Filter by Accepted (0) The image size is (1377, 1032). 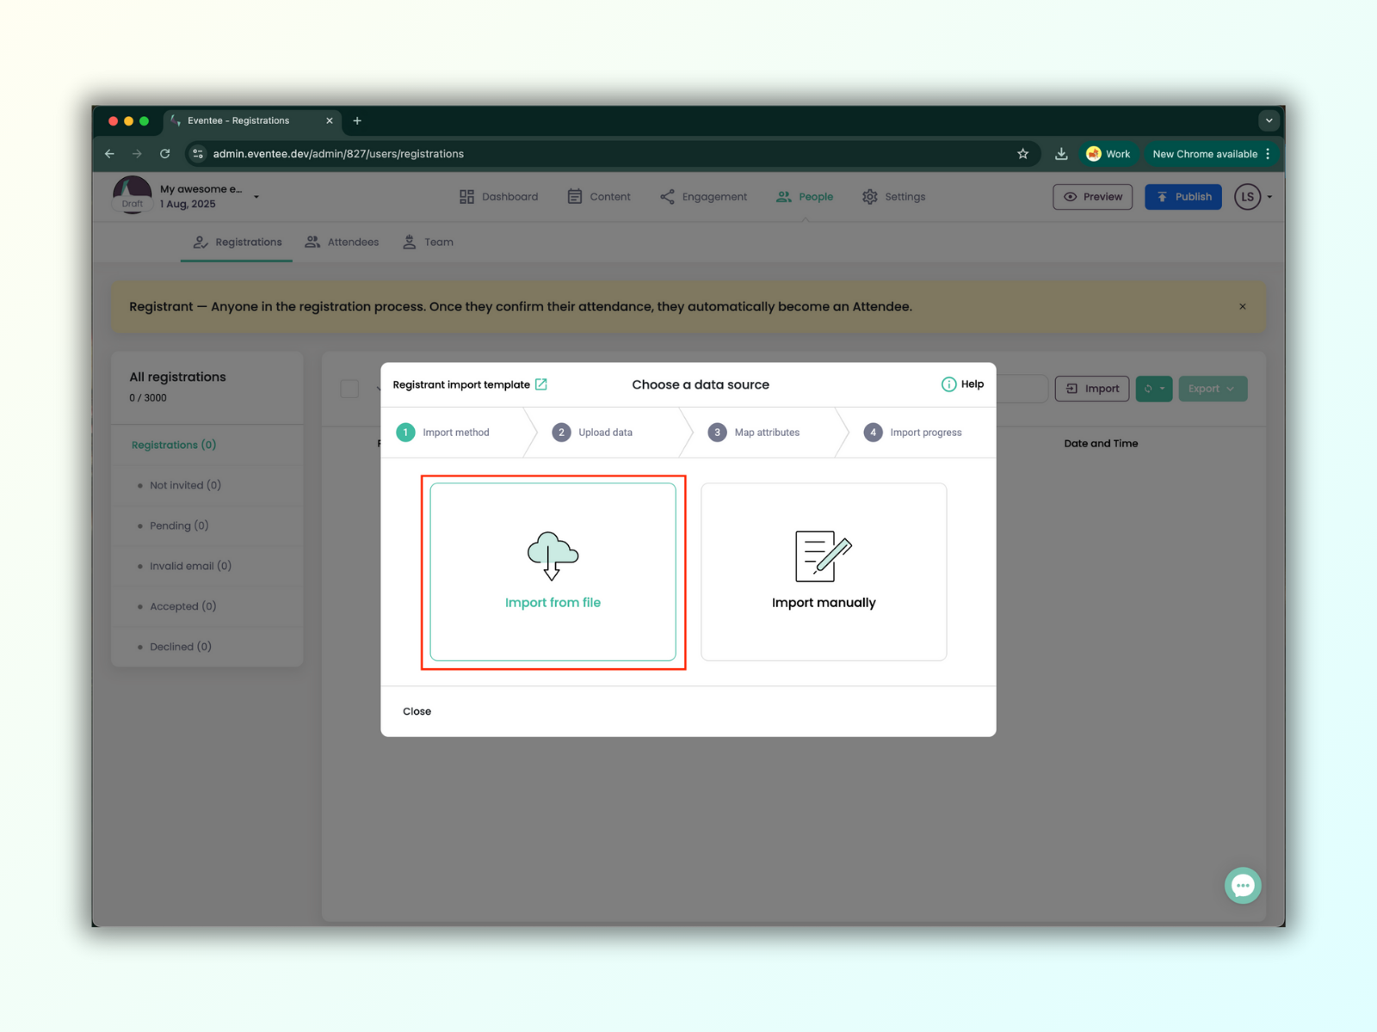coord(182,606)
